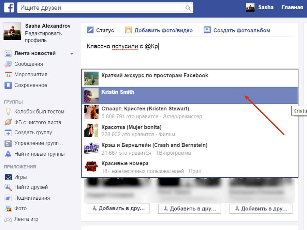Open the Лента новостей icon
307x230 pixels.
pos(8,53)
